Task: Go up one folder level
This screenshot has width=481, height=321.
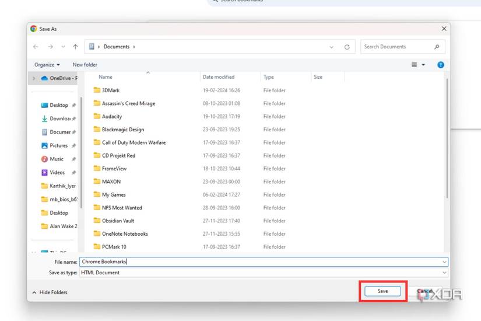Action: pyautogui.click(x=75, y=47)
